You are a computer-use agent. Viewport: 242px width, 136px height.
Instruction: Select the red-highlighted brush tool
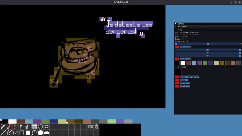[9, 127]
